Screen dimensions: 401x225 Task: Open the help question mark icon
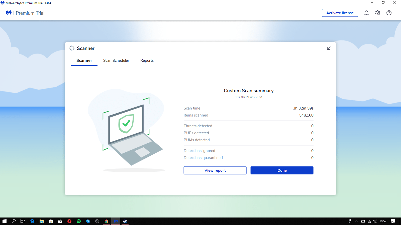pos(389,13)
